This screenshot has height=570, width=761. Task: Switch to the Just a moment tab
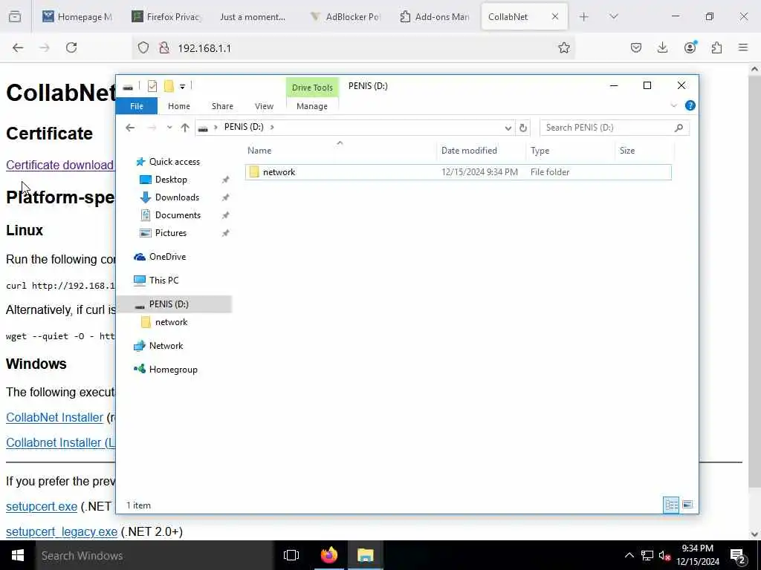[x=253, y=16]
